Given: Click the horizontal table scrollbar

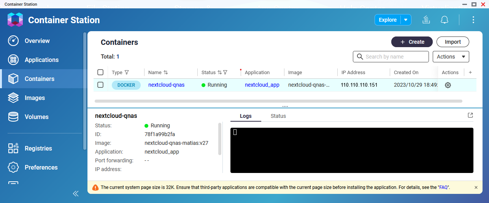Looking at the screenshot, I should tap(278, 101).
